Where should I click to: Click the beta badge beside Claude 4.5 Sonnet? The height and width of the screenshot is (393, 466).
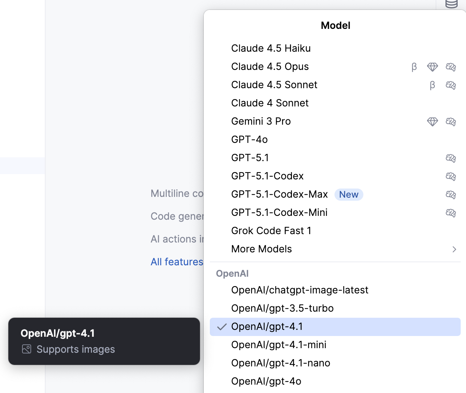pos(432,86)
